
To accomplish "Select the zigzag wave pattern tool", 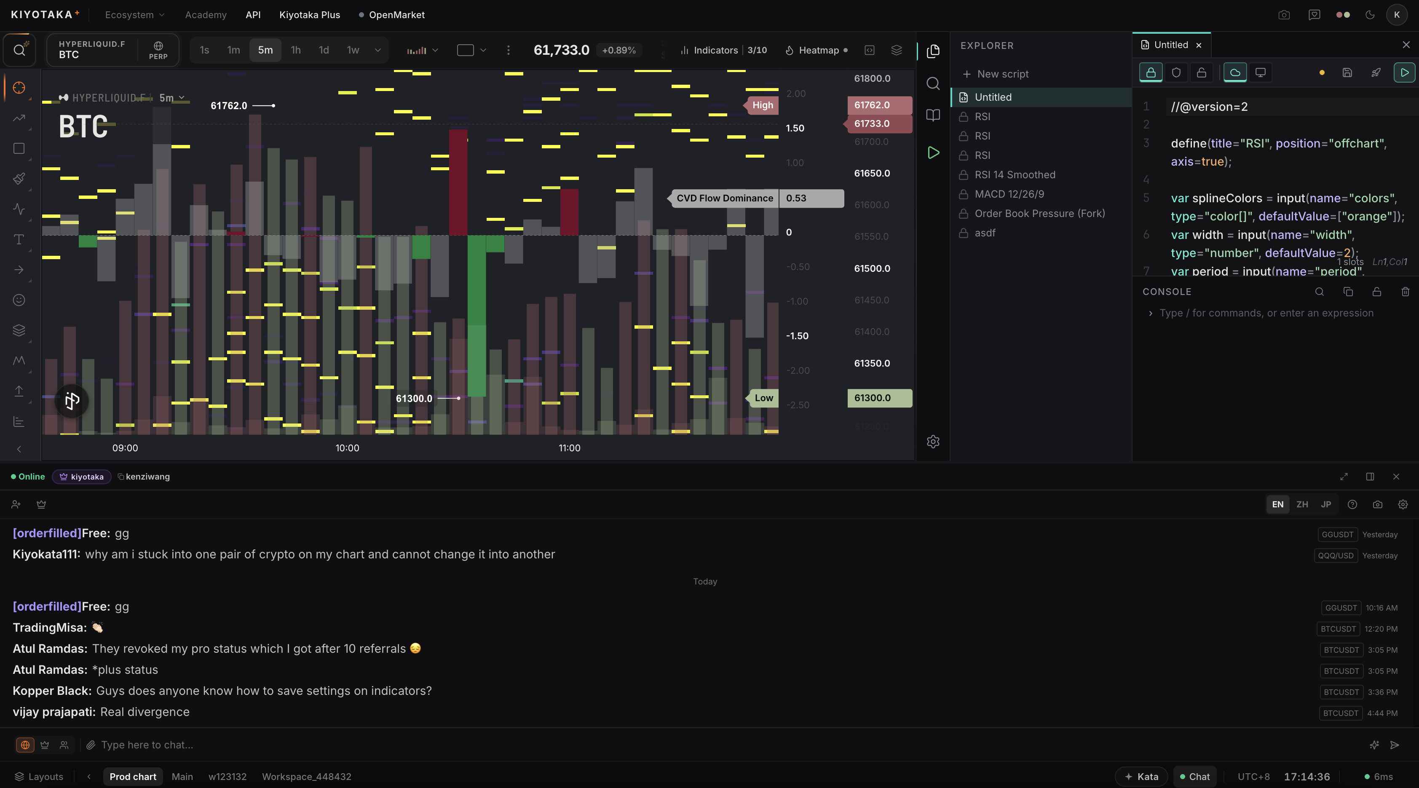I will [19, 360].
